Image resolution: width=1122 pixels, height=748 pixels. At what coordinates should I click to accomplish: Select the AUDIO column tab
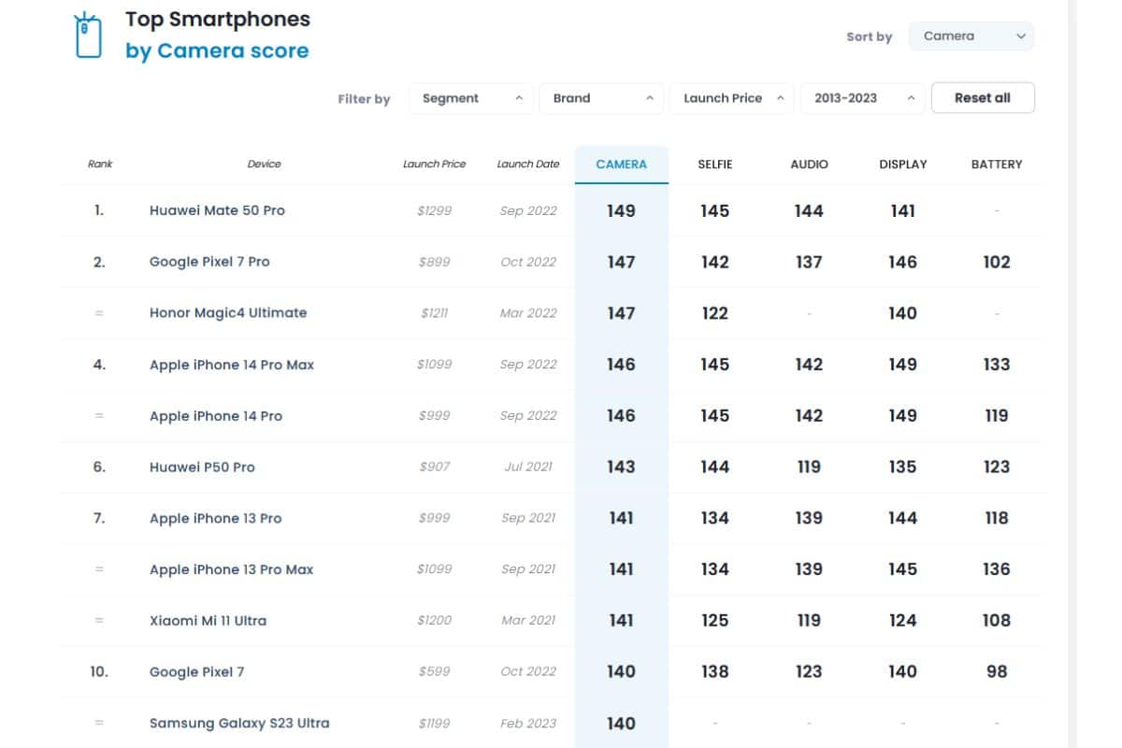[x=809, y=165]
